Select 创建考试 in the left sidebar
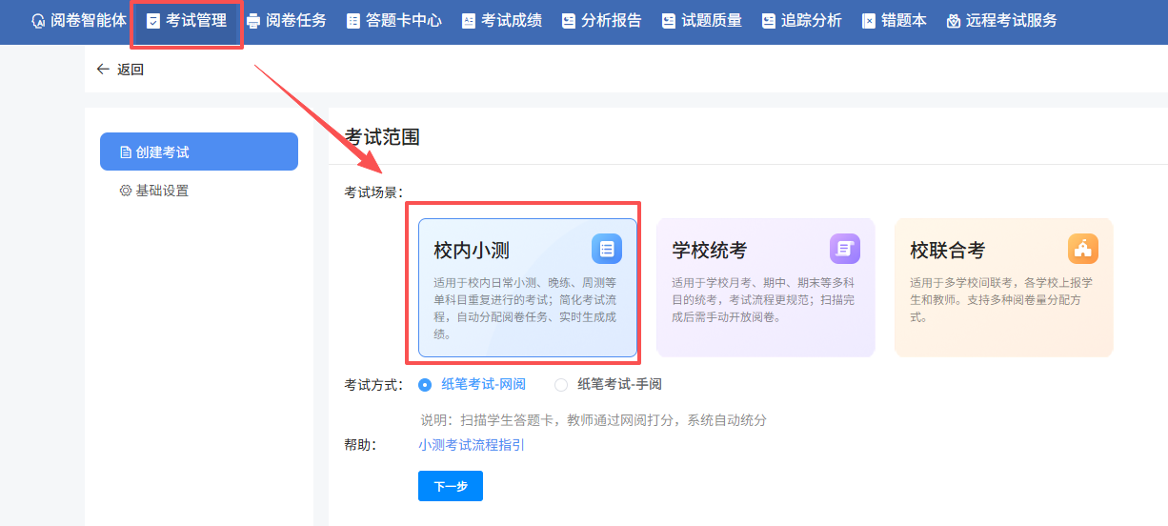 coord(198,152)
